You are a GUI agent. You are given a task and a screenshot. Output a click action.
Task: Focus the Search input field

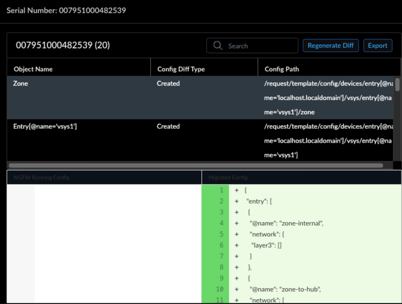(252, 45)
